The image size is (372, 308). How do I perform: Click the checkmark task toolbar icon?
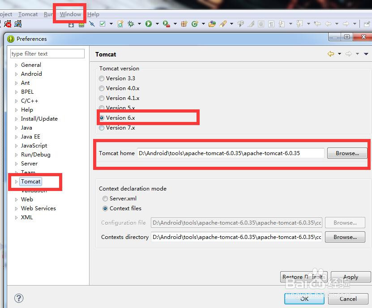coord(103,24)
